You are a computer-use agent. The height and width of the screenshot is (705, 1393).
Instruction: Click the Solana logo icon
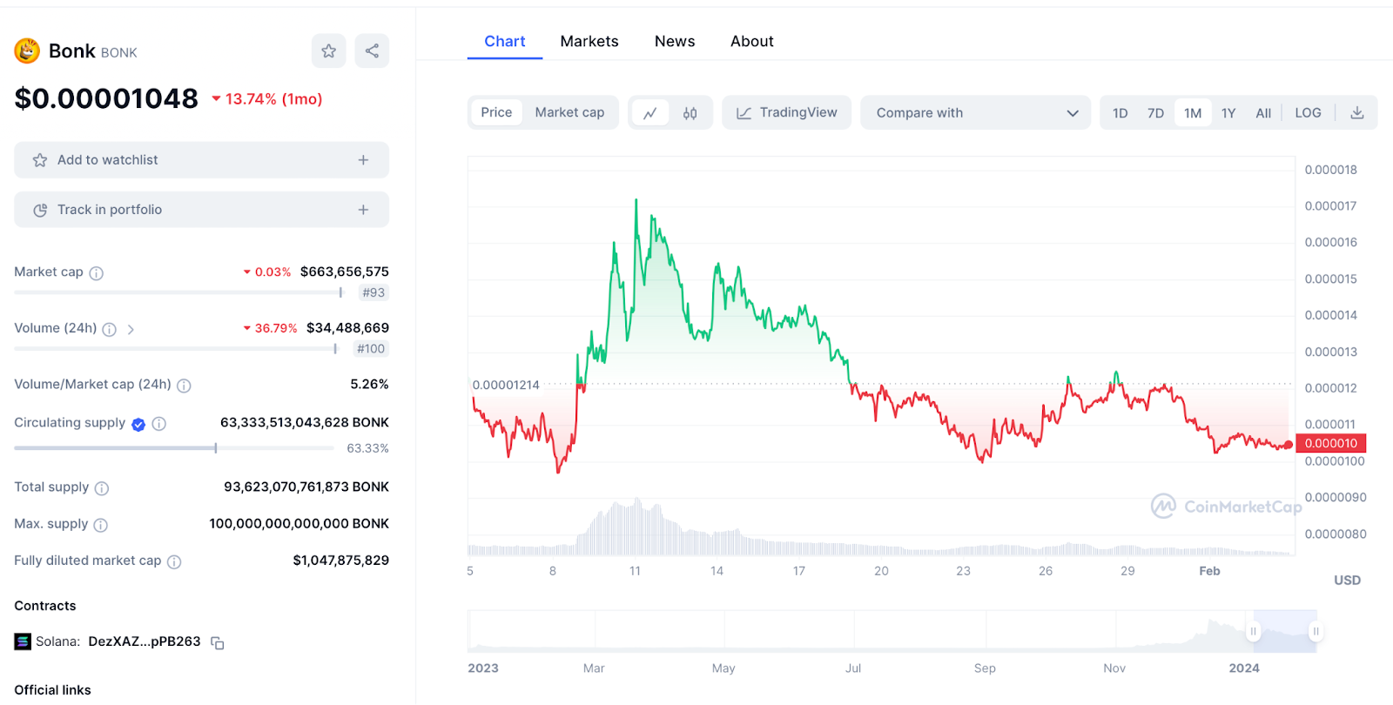point(23,642)
